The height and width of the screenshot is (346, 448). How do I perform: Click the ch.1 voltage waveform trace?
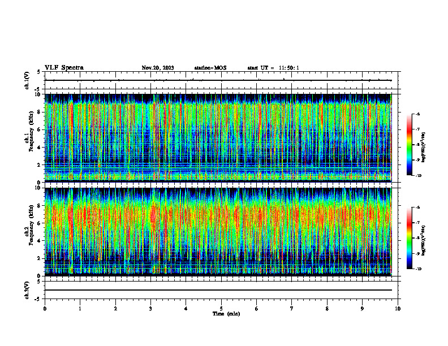218,80
